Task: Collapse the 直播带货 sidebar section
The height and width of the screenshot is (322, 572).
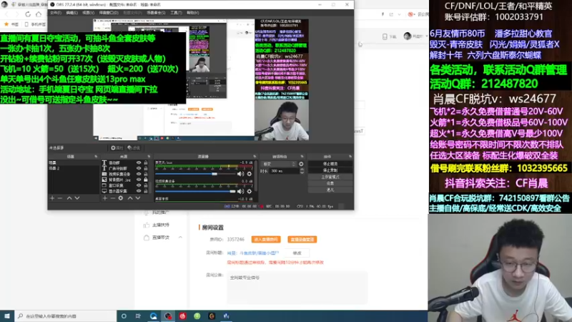Action: click(180, 238)
